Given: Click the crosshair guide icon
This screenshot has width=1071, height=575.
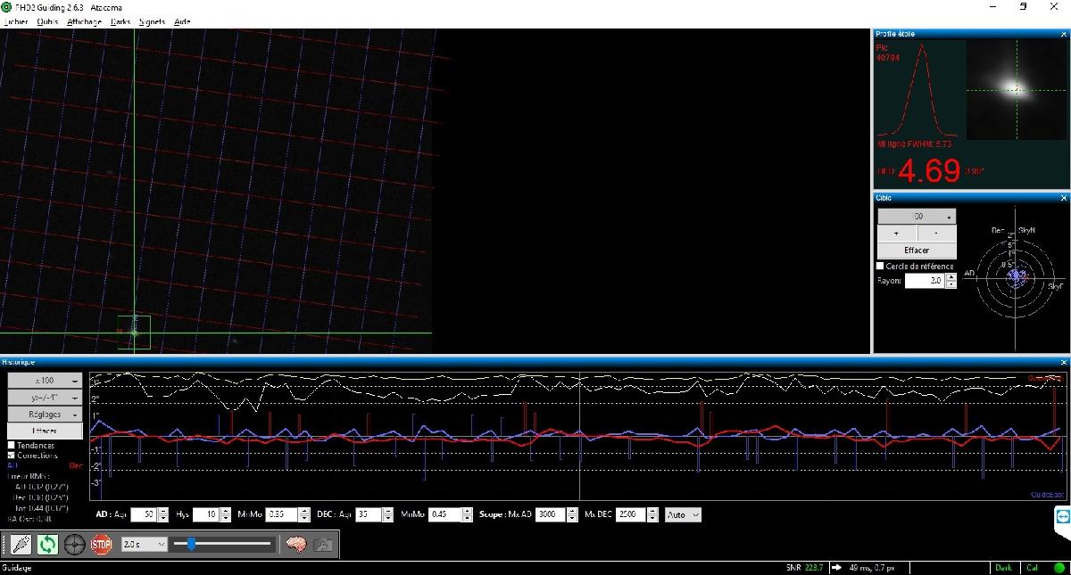Looking at the screenshot, I should 75,544.
